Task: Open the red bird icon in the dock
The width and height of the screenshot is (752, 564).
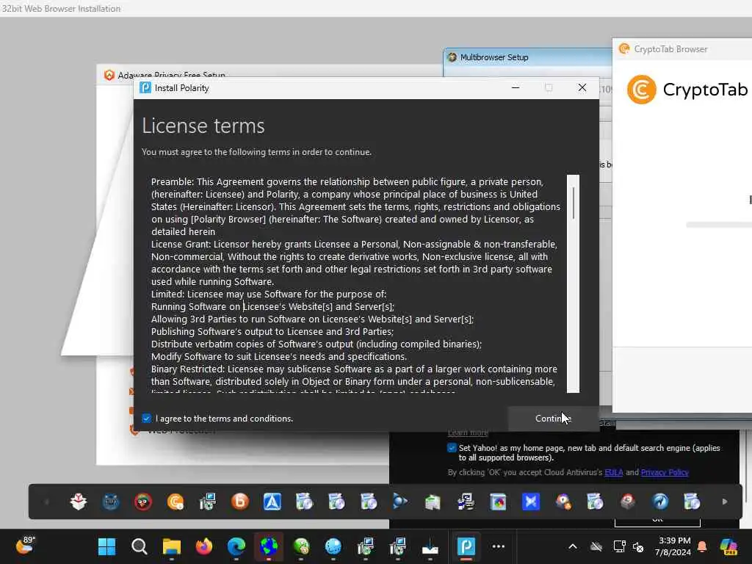Action: coord(143,502)
